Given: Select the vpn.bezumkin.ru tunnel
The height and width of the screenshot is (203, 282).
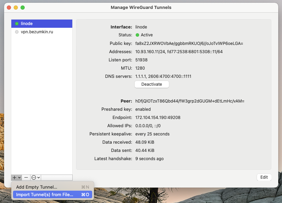Looking at the screenshot, I should pyautogui.click(x=42, y=32).
